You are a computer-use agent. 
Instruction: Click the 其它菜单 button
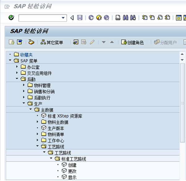coord(52,42)
